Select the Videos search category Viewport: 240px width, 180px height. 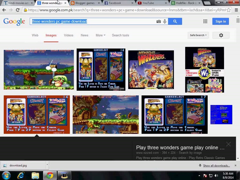coord(68,35)
